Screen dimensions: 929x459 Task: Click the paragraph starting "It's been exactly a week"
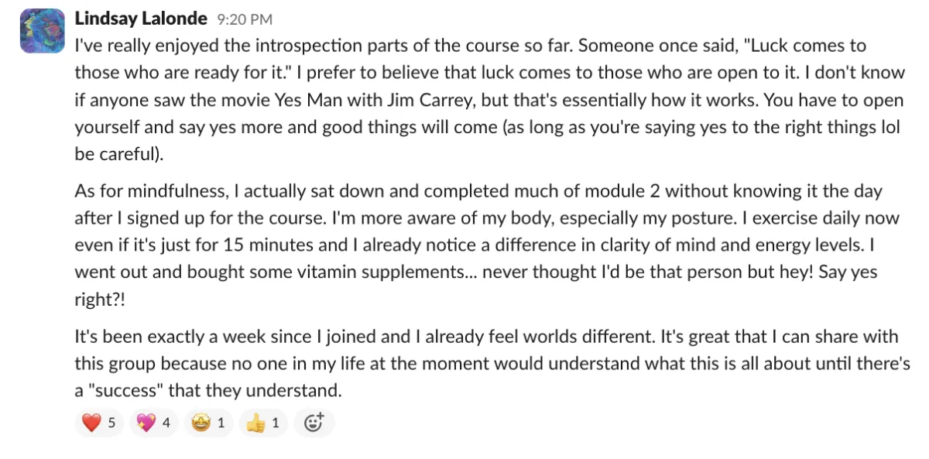(492, 364)
